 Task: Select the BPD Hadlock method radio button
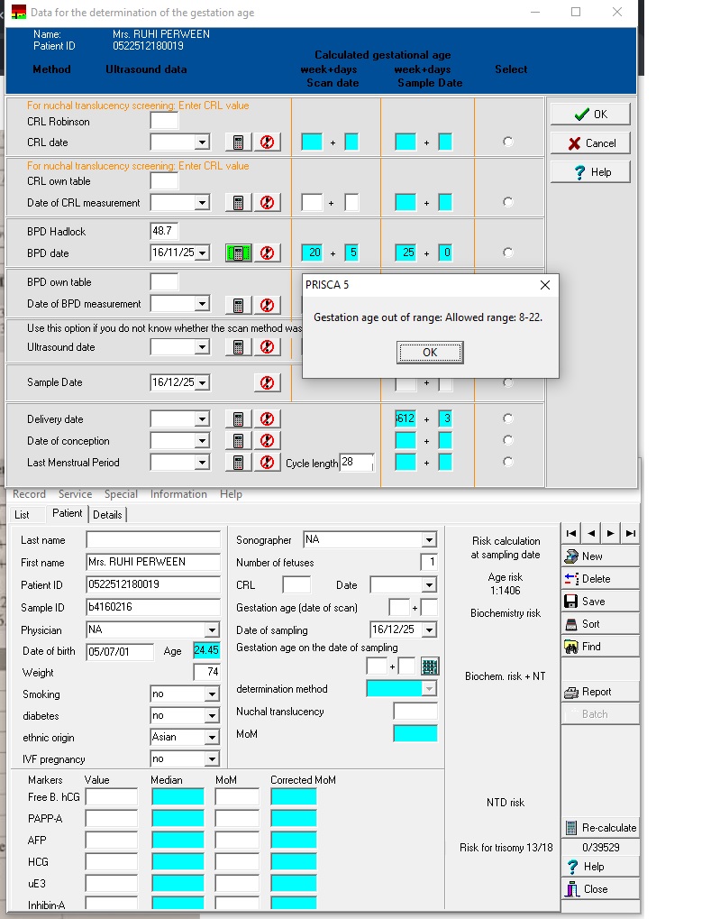click(508, 253)
